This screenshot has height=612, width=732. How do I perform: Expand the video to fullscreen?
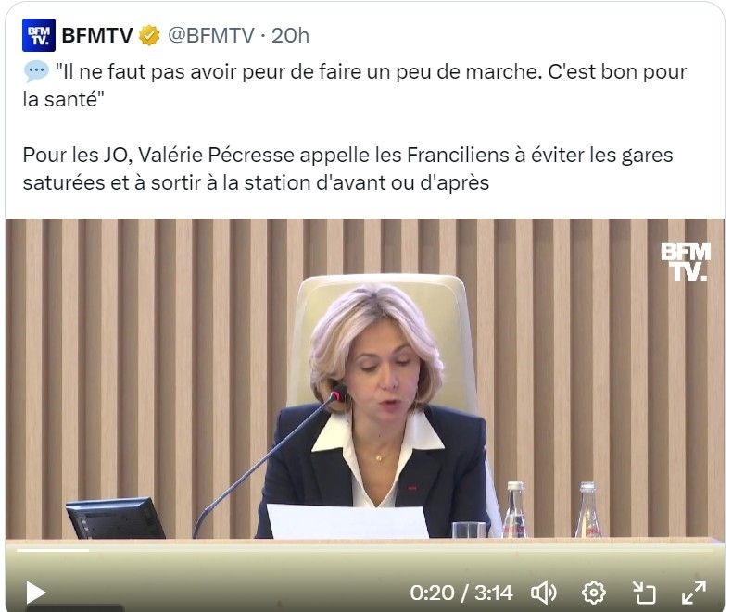(x=694, y=593)
